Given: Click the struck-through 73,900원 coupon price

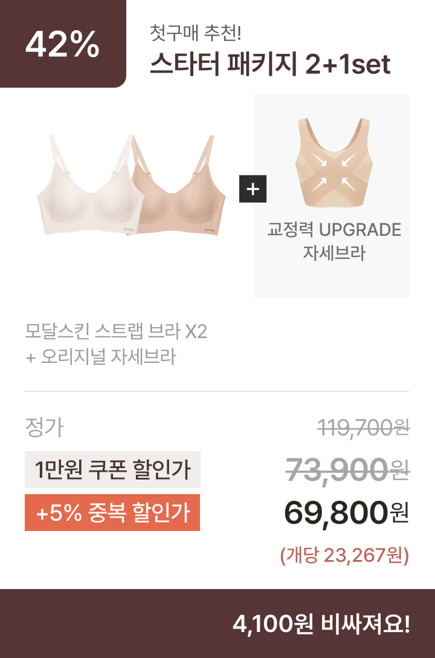Looking at the screenshot, I should coord(347,469).
